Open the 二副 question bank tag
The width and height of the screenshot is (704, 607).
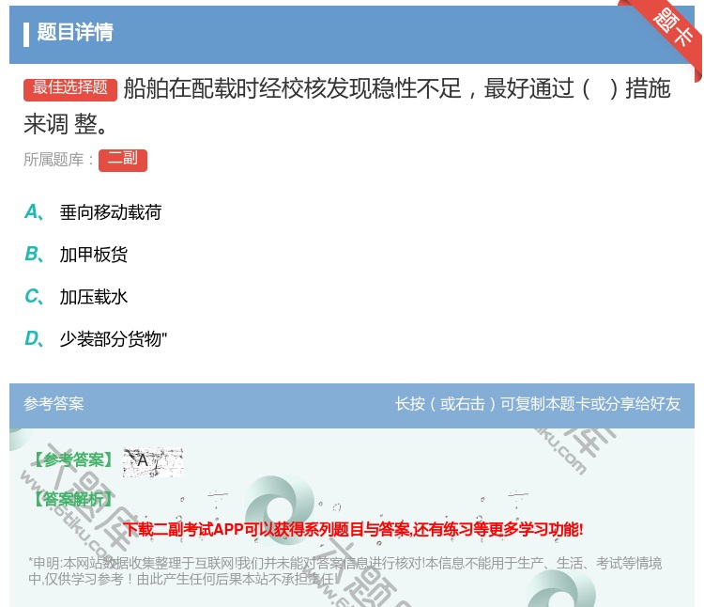click(x=123, y=160)
